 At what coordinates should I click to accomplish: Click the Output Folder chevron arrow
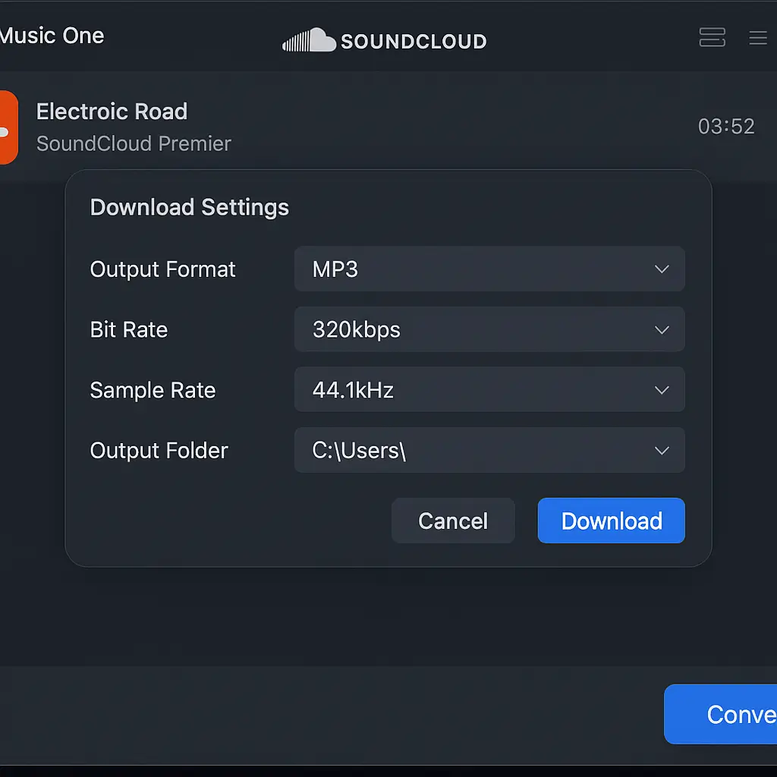coord(661,450)
